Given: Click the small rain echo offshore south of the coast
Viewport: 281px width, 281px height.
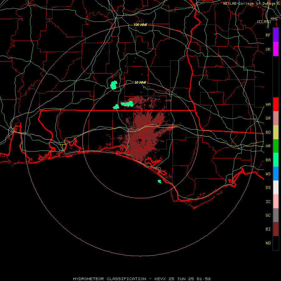Looking at the screenshot, I should pos(160,181).
